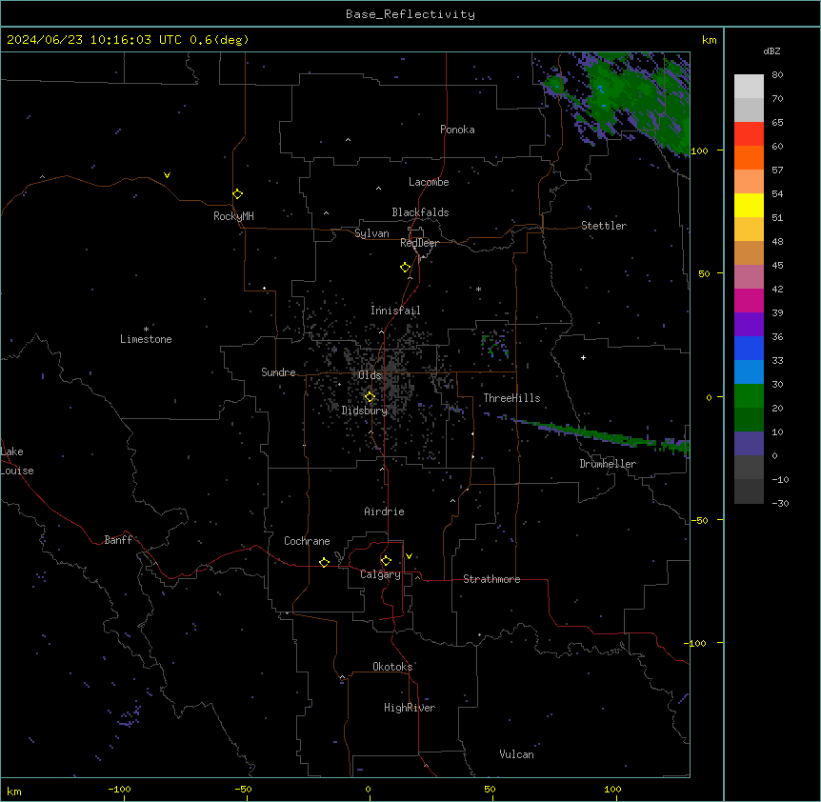Select the yellow diamond between Olds and Didsbury
Viewport: 821px width, 802px height.
(x=370, y=397)
